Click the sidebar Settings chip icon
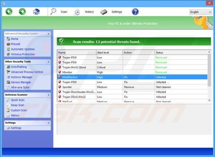Image resolution: width=215 pixels, height=157 pixels. (8, 128)
